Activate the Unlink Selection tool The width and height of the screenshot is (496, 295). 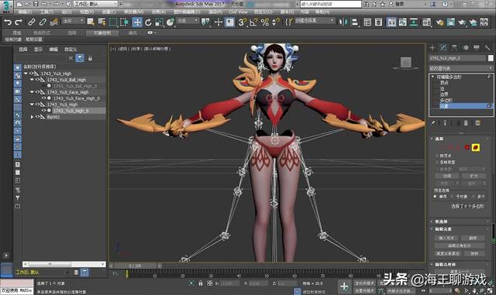[x=43, y=22]
